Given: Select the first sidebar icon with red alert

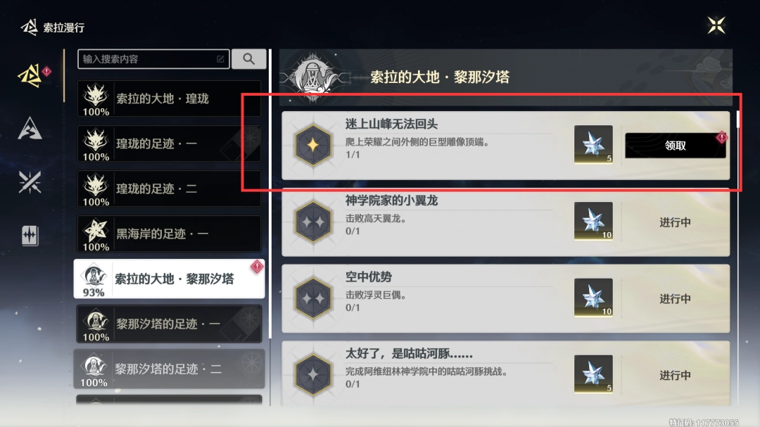Looking at the screenshot, I should (x=30, y=76).
